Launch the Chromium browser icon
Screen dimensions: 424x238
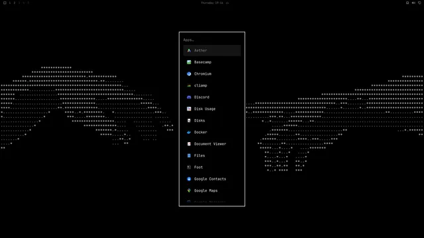coord(189,74)
